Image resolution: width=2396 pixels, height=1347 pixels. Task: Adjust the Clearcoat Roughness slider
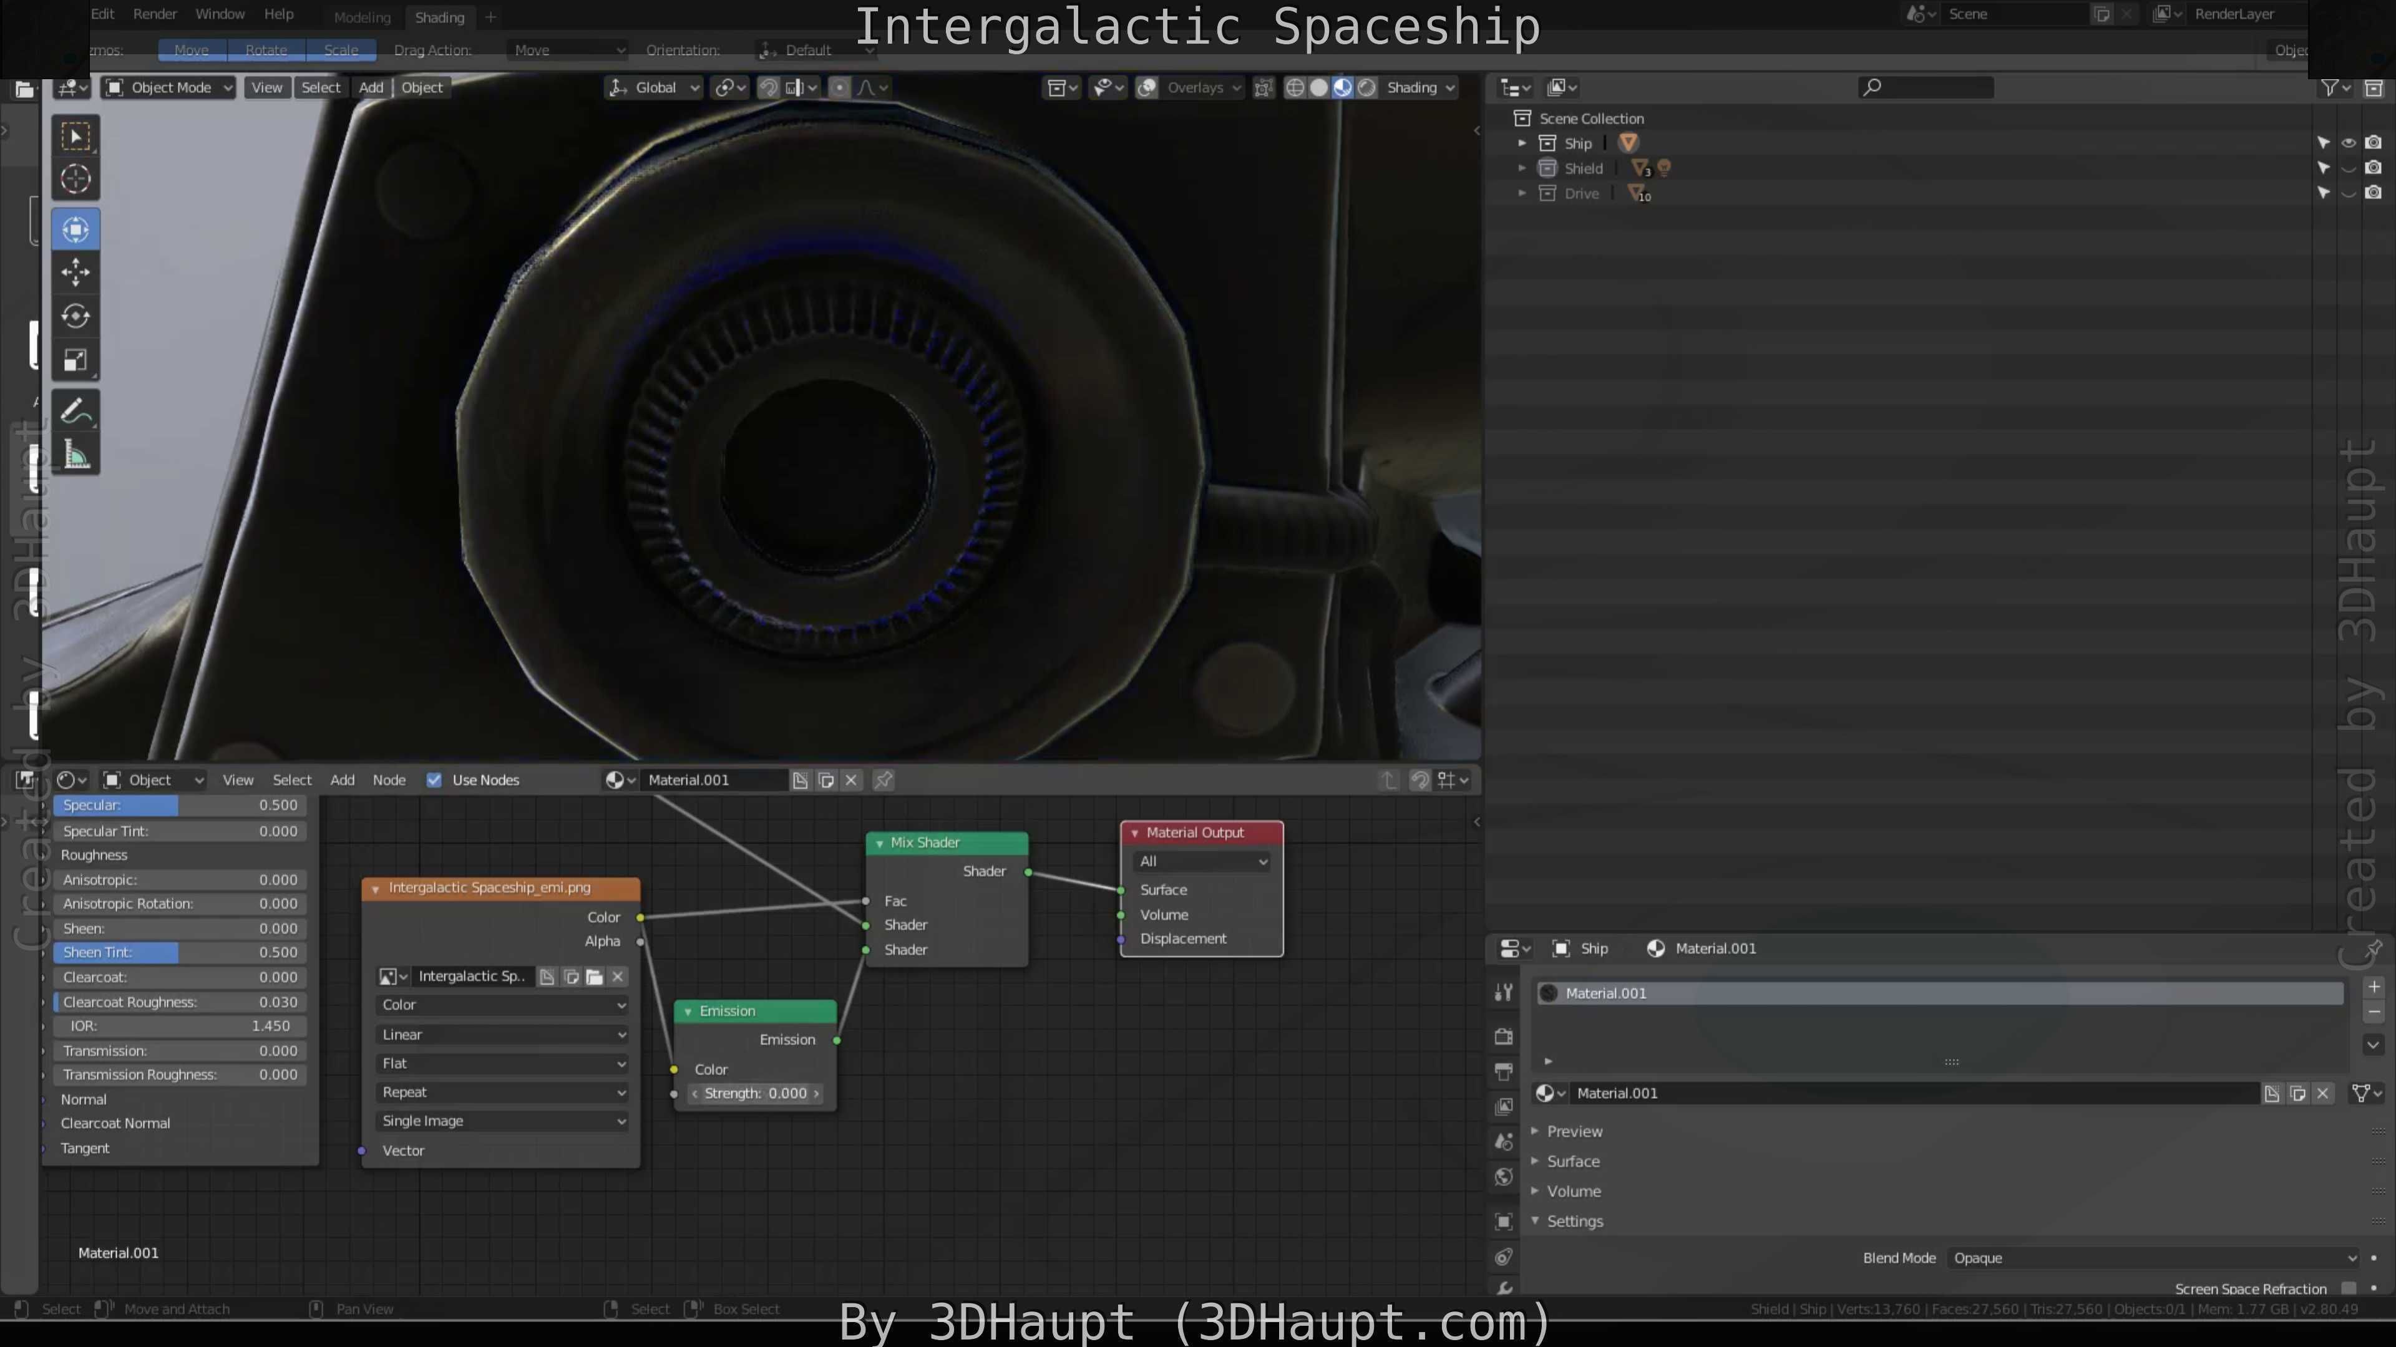pyautogui.click(x=180, y=1002)
